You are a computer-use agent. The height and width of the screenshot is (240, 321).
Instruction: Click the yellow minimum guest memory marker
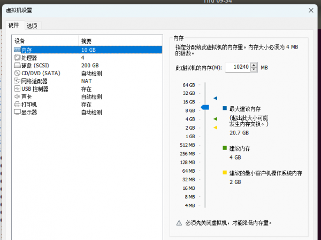[215, 127]
